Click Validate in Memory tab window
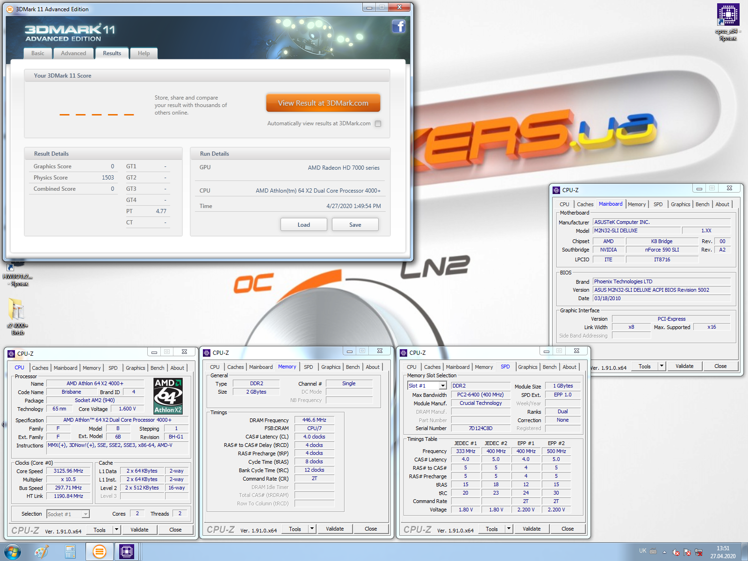Screen dimensions: 748x561 [x=335, y=529]
